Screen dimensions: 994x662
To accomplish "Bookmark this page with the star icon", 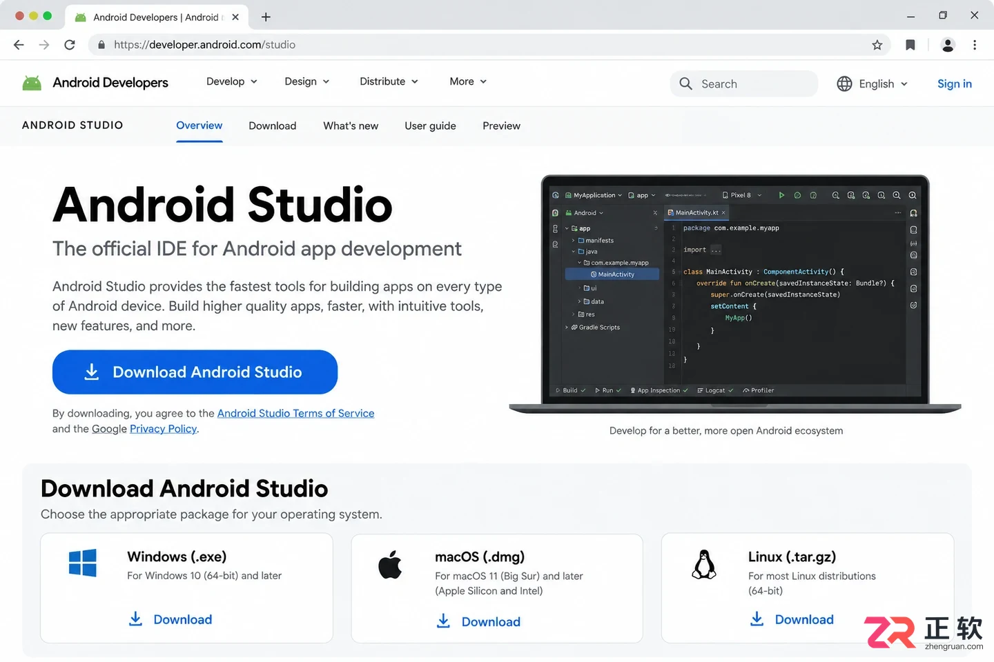I will [877, 45].
